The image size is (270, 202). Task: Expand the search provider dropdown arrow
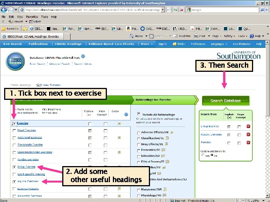click(267, 10)
